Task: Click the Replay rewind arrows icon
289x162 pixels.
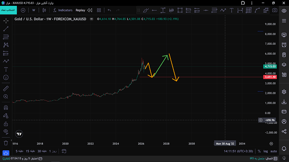Action: [90, 10]
